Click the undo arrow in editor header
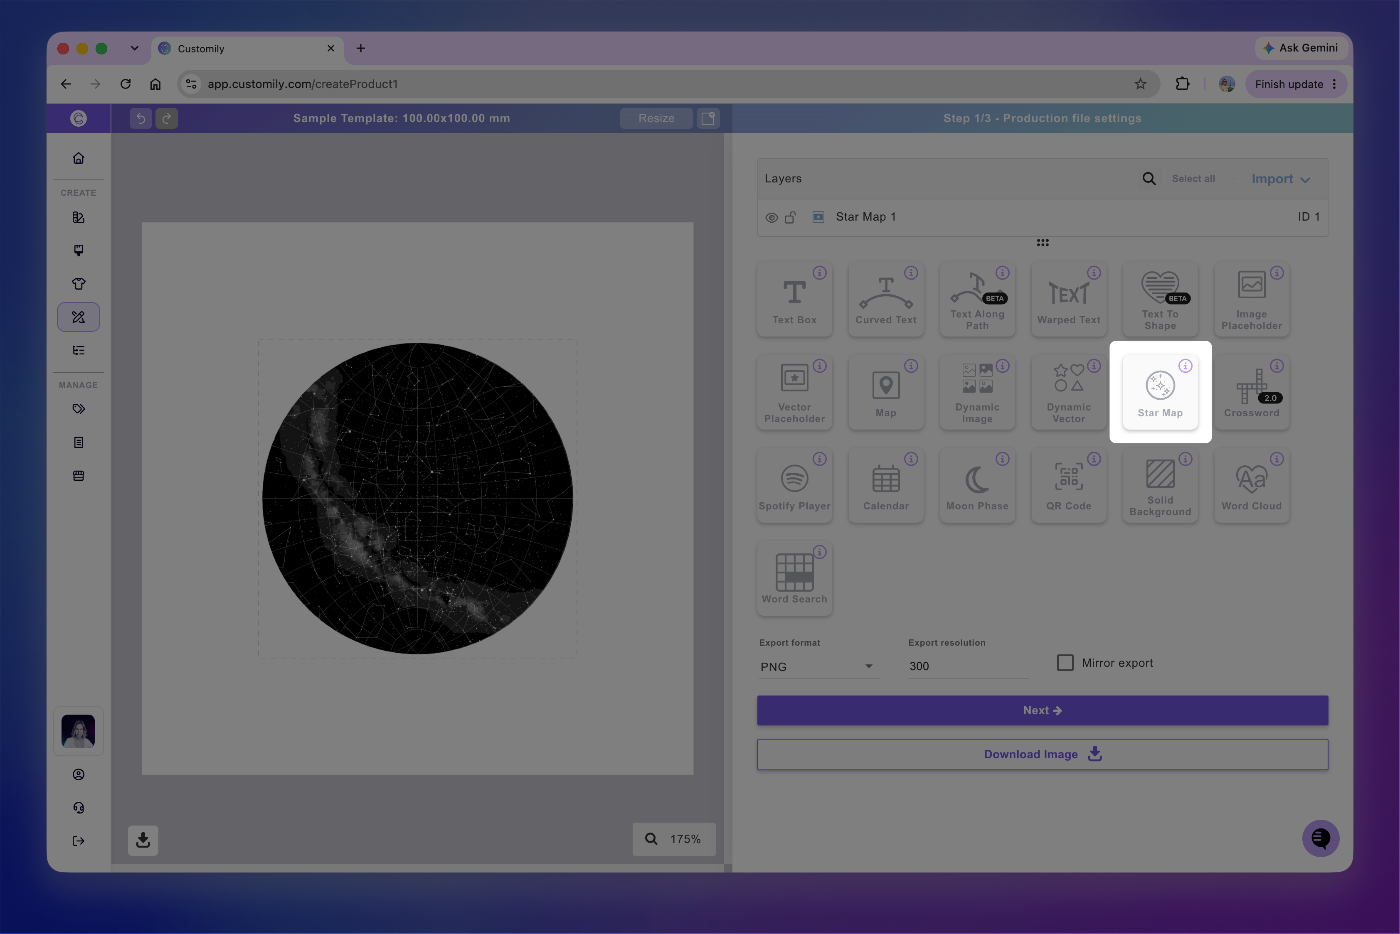Screen dimensions: 1400x934 point(140,118)
